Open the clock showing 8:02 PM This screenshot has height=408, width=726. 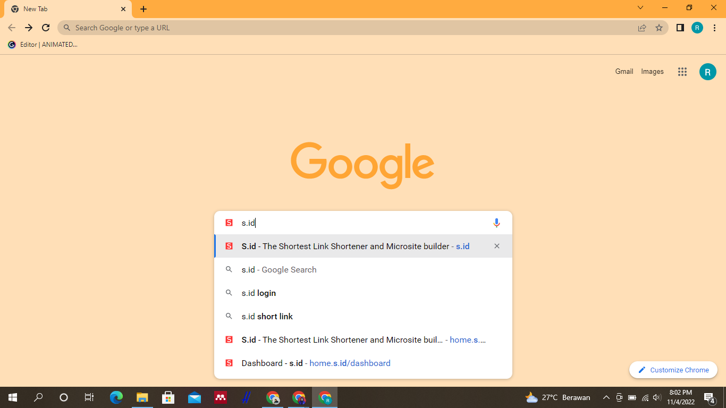(681, 397)
